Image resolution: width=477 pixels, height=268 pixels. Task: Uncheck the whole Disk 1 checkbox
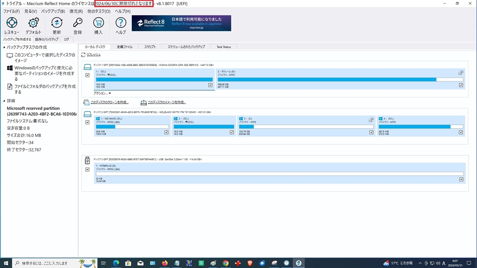coord(87,75)
